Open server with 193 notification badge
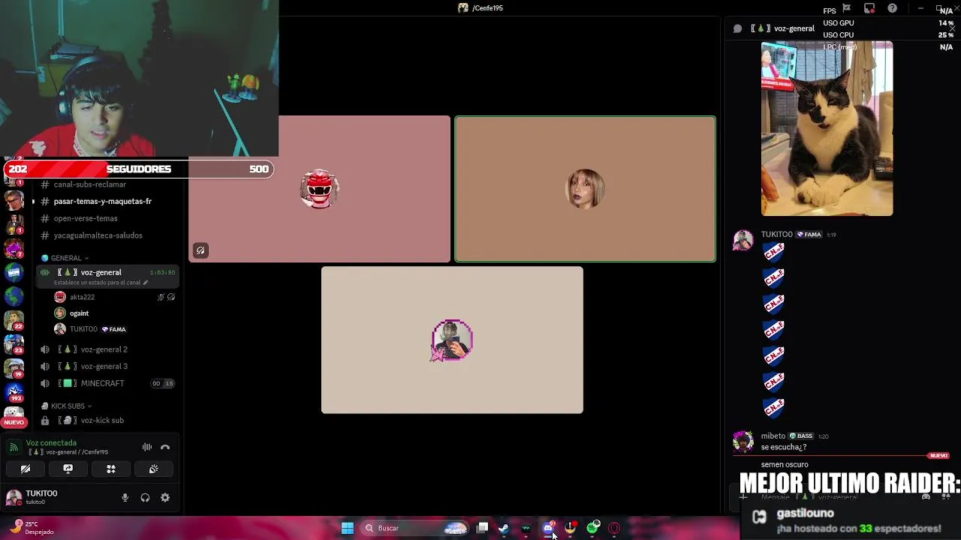The height and width of the screenshot is (540, 961). tap(14, 391)
